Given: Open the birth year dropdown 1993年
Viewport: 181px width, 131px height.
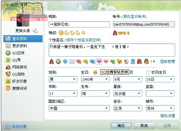Looking at the screenshot, I should pos(95,79).
